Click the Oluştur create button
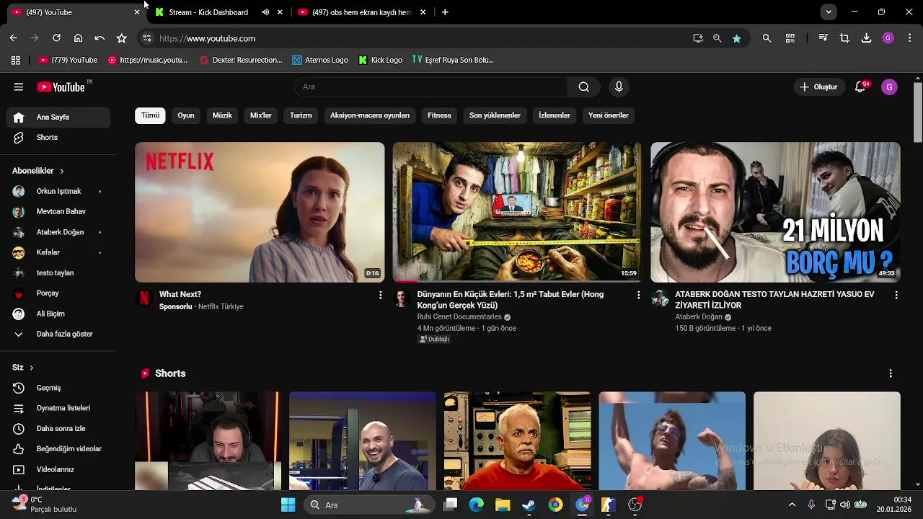 [x=818, y=87]
